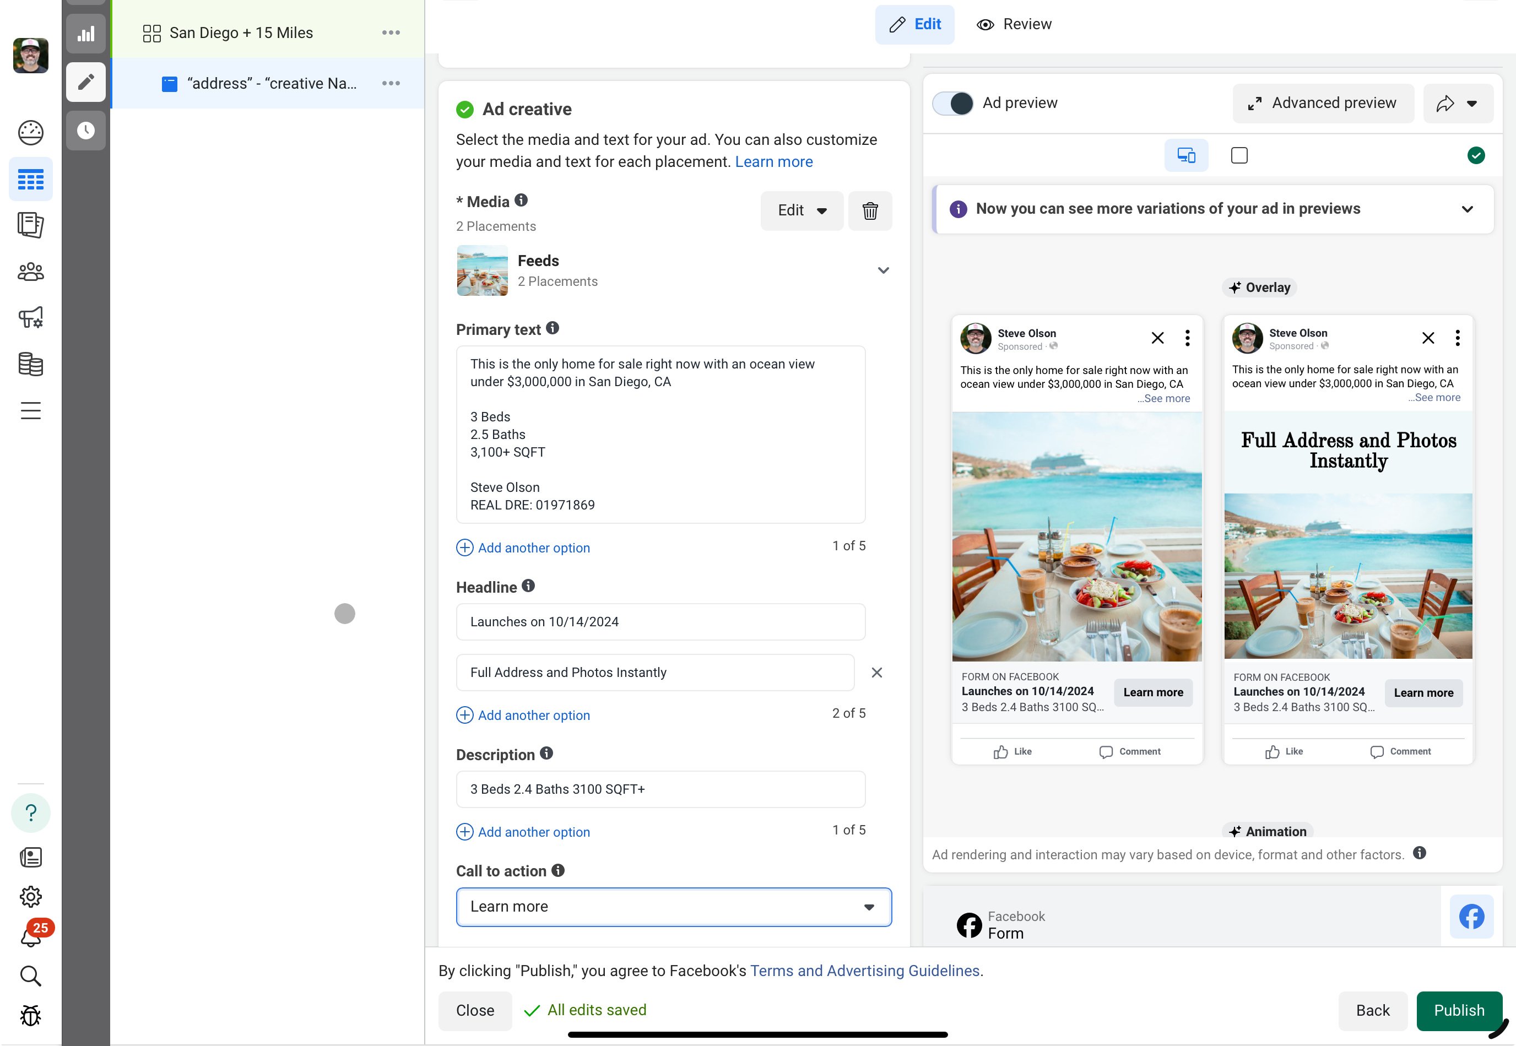Click the trash icon to delete media
This screenshot has width=1516, height=1046.
click(x=870, y=211)
